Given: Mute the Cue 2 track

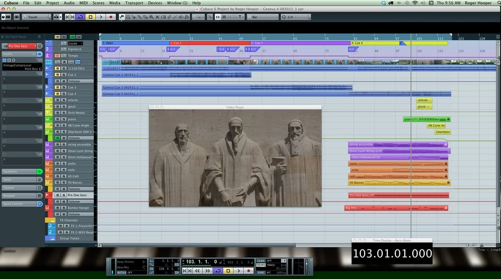Looking at the screenshot, I should [x=58, y=75].
